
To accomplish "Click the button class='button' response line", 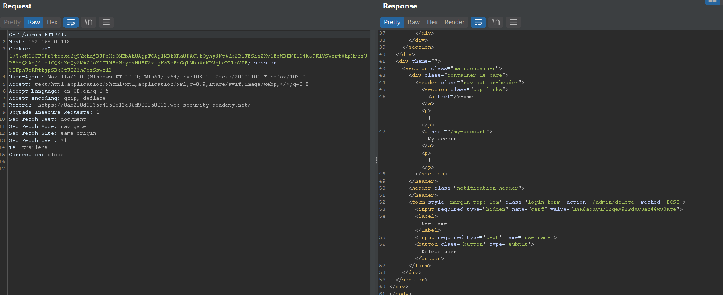I will (475, 244).
